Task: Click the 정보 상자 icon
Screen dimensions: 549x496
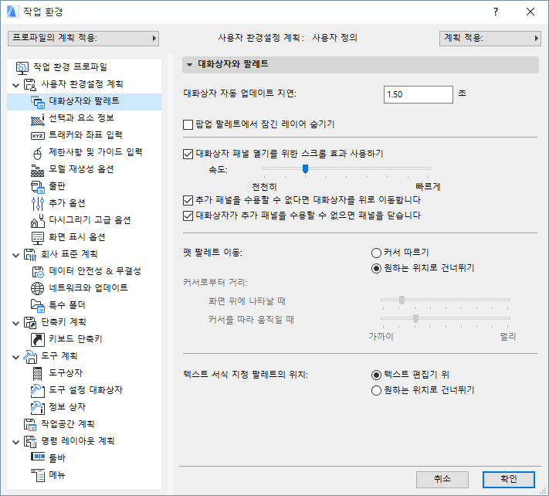Action: 38,407
